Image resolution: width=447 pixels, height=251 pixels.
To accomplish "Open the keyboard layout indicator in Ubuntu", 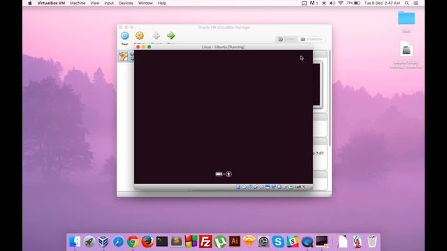I will pyautogui.click(x=219, y=174).
